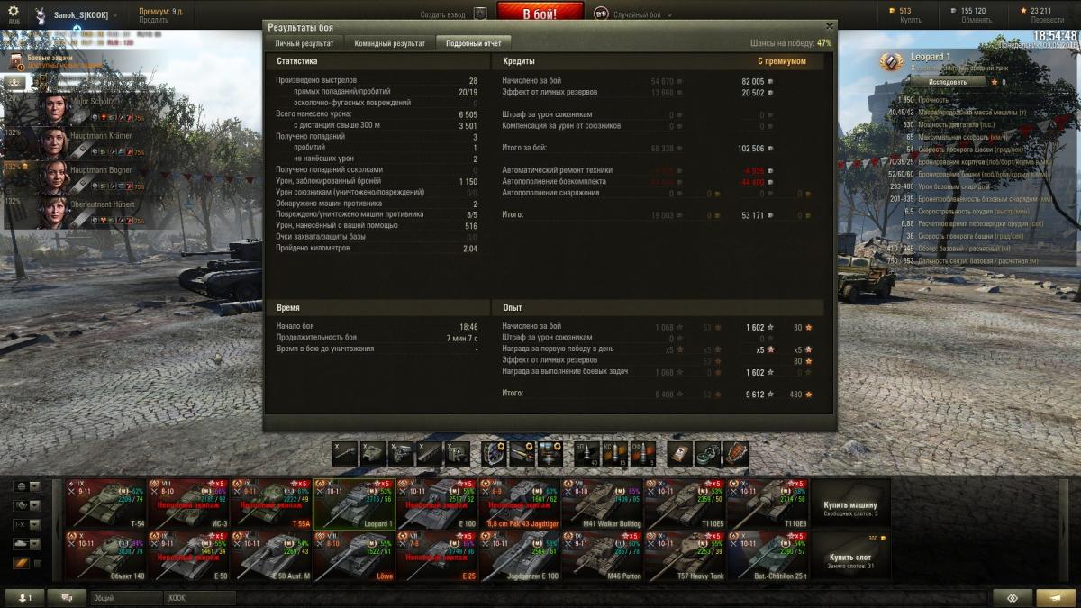Click the third consumable slot icon
Image resolution: width=1081 pixels, height=608 pixels.
point(736,454)
